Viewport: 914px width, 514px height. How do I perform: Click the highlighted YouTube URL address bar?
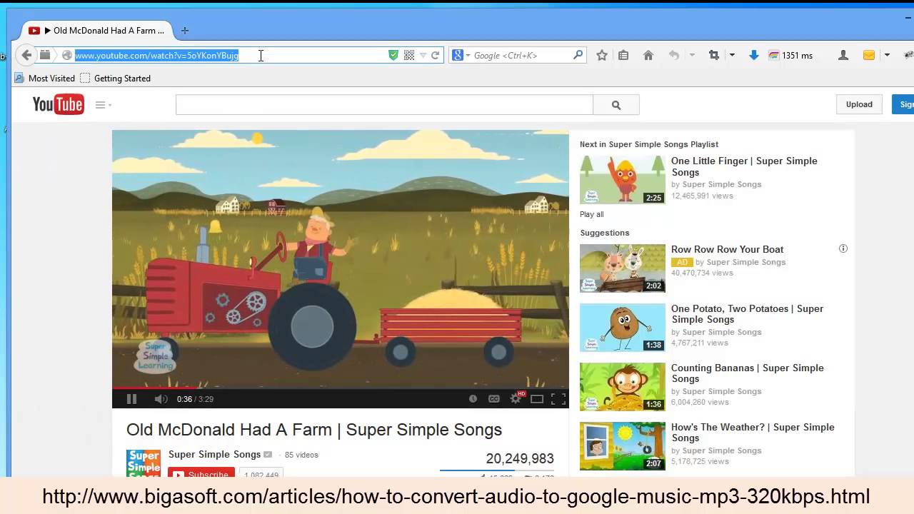pos(157,55)
